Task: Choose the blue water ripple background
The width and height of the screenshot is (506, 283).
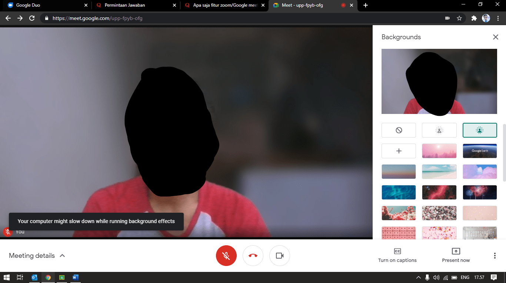Action: (399, 192)
